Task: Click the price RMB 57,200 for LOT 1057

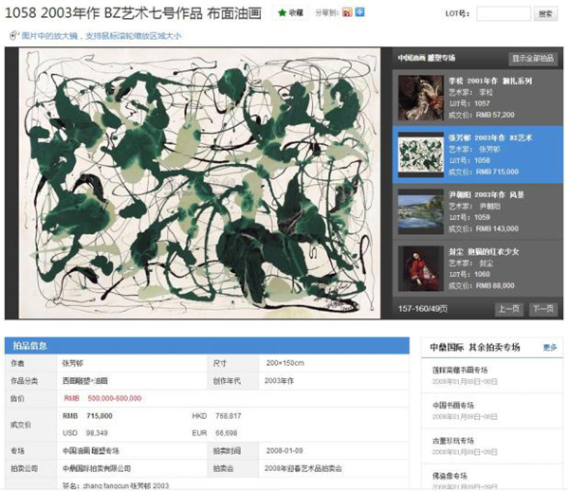Action: [495, 115]
